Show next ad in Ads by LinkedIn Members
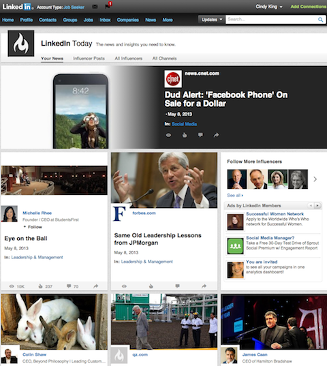 [317, 206]
